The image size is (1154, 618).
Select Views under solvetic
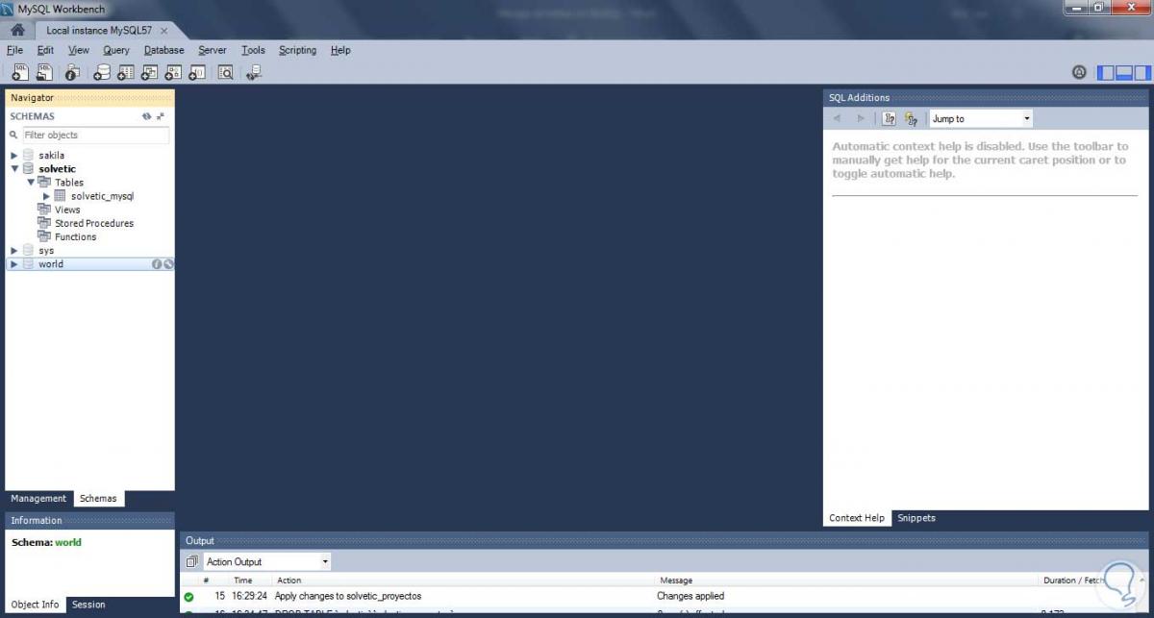click(67, 210)
